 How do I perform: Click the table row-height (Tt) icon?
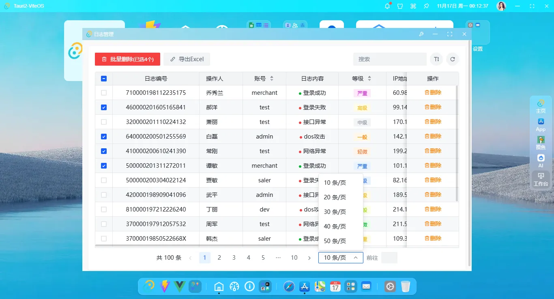tap(436, 59)
